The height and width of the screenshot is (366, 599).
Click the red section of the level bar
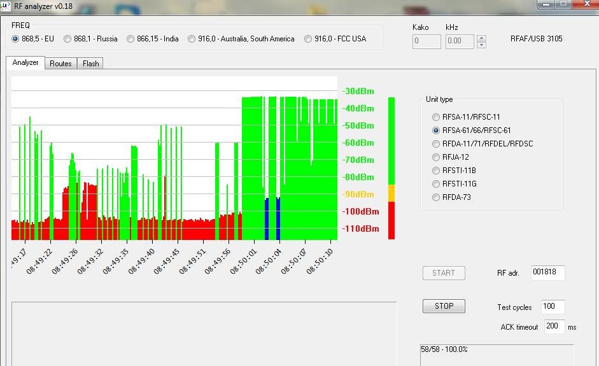point(391,220)
